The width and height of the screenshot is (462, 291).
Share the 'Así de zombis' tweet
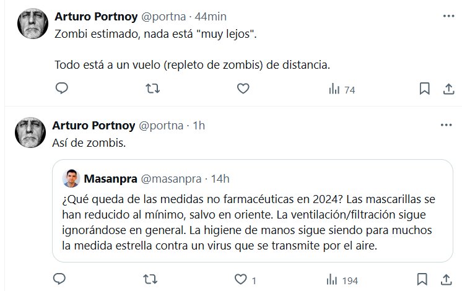[447, 279]
